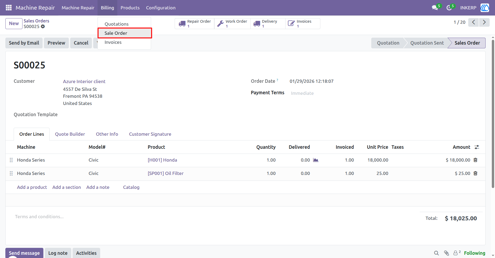Select the Order Lines tab
This screenshot has height=258, width=495.
(x=32, y=134)
